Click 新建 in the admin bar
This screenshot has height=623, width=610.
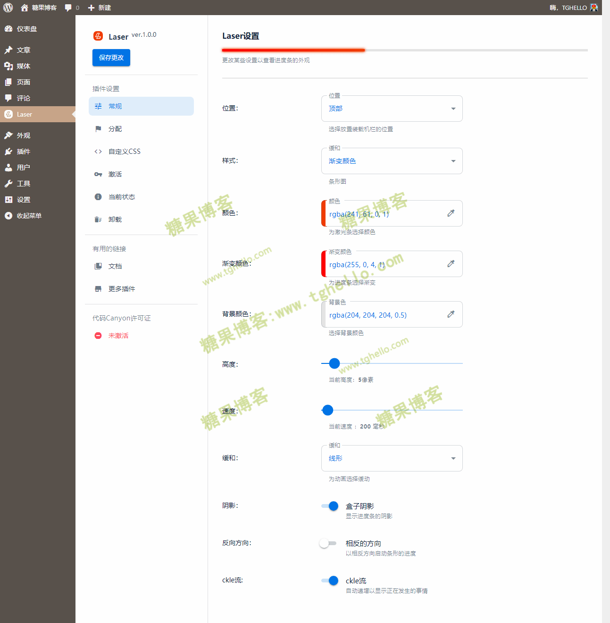tap(100, 8)
